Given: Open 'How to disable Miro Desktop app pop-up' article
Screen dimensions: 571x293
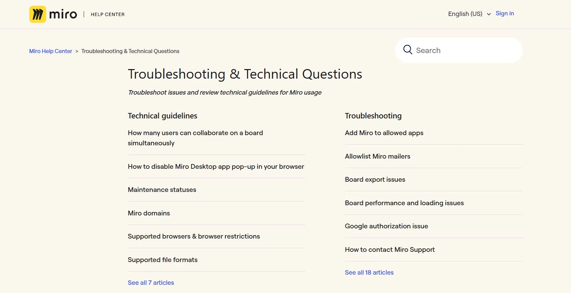Looking at the screenshot, I should [x=216, y=166].
